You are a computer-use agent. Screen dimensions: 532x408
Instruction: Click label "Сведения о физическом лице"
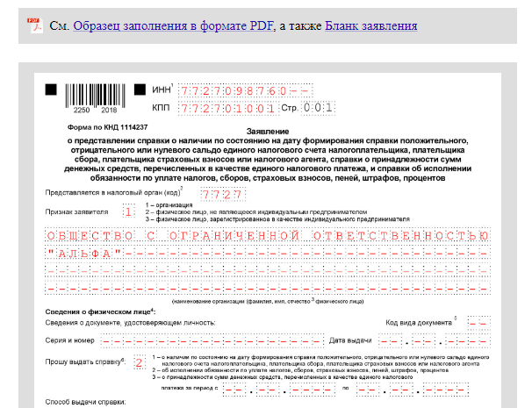(100, 311)
